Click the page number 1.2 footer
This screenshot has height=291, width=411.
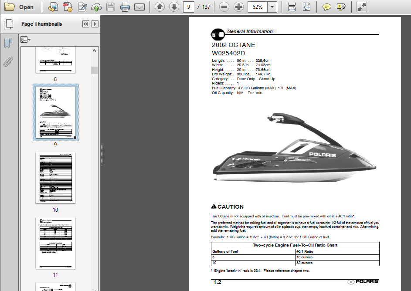(x=217, y=282)
